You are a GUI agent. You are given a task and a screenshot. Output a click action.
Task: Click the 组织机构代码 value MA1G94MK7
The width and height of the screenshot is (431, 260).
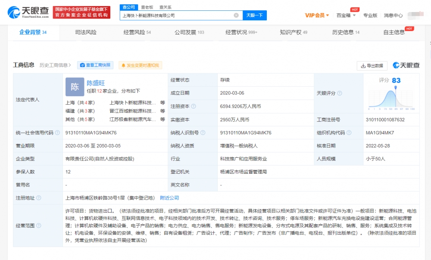click(380, 133)
